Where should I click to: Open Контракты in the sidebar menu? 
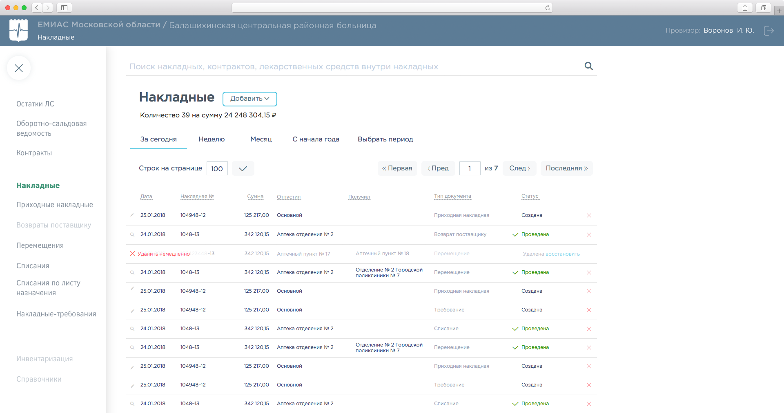tap(34, 153)
